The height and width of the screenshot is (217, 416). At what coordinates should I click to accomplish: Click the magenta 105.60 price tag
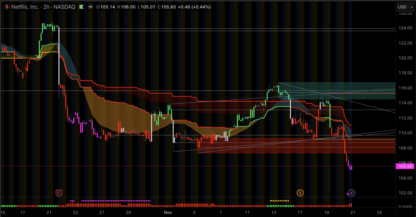click(x=404, y=166)
